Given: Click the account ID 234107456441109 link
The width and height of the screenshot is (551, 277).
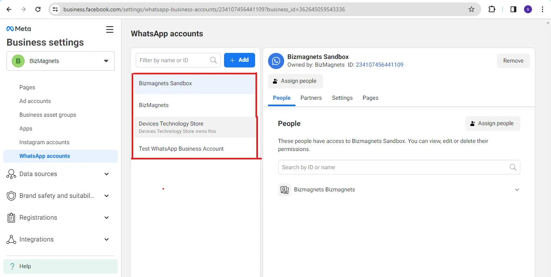Looking at the screenshot, I should tap(379, 65).
